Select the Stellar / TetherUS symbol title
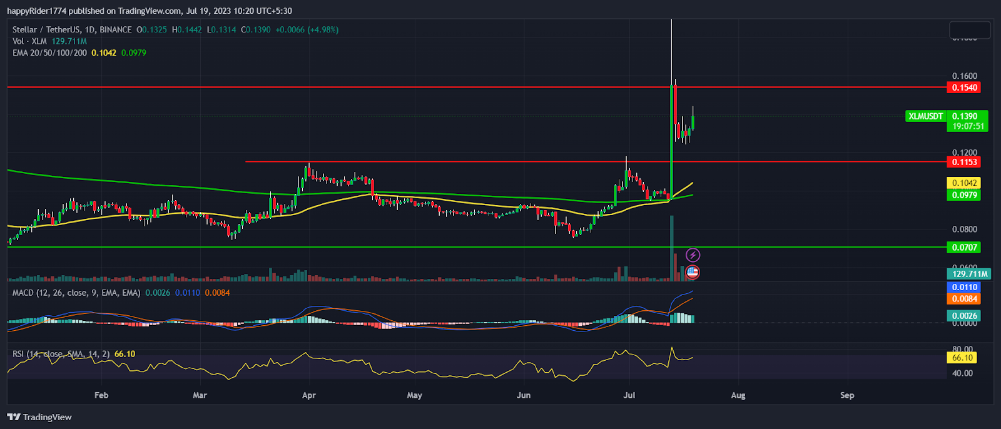The image size is (1001, 429). click(x=72, y=29)
